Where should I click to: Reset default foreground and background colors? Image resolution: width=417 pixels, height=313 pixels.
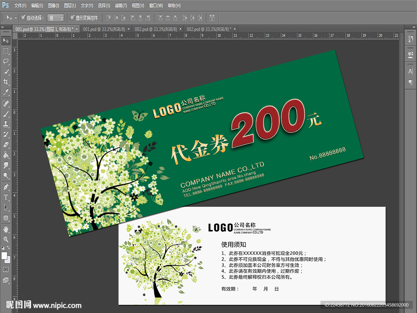3,247
